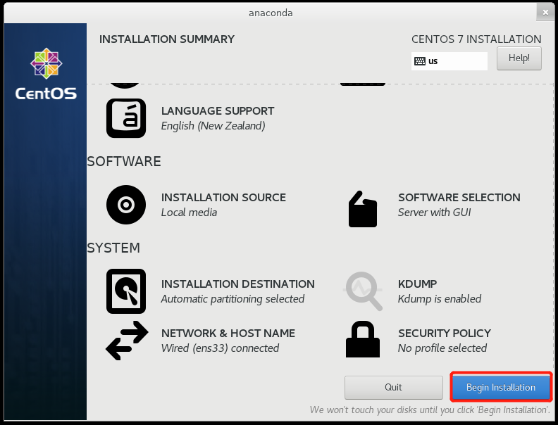Quit the installer
558x425 pixels.
(x=394, y=387)
